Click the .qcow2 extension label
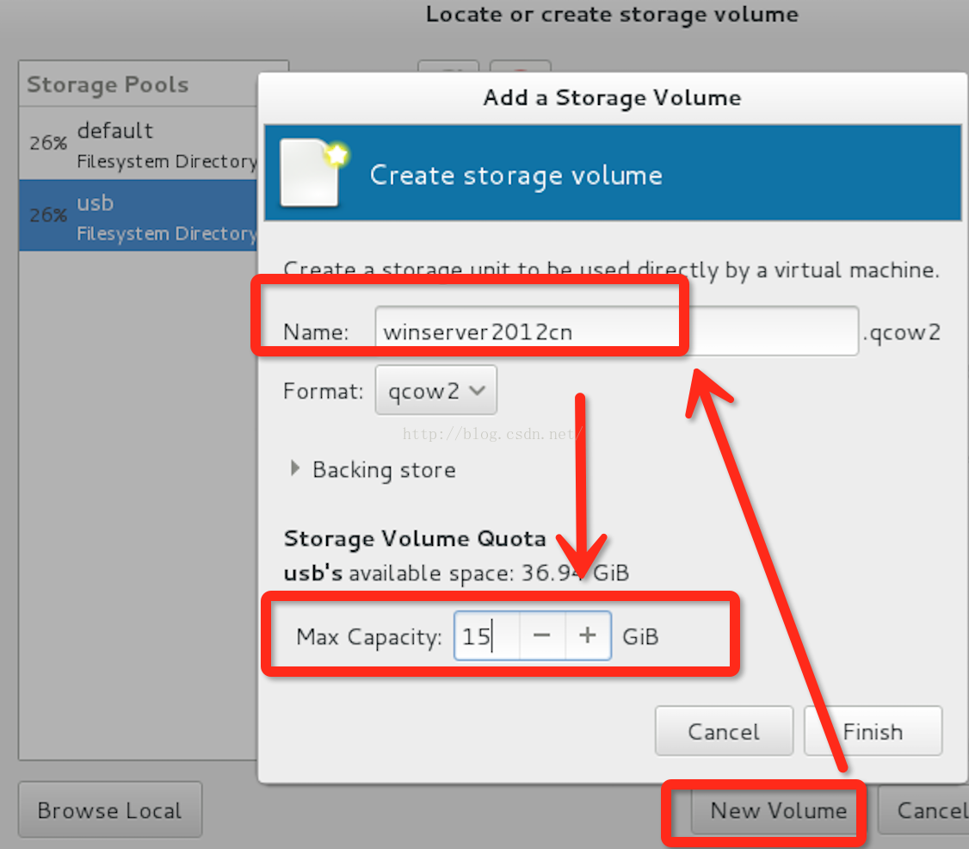The image size is (969, 849). pyautogui.click(x=902, y=332)
